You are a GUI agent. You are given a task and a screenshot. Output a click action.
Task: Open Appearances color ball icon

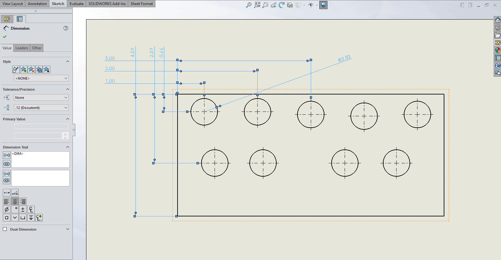[x=498, y=50]
